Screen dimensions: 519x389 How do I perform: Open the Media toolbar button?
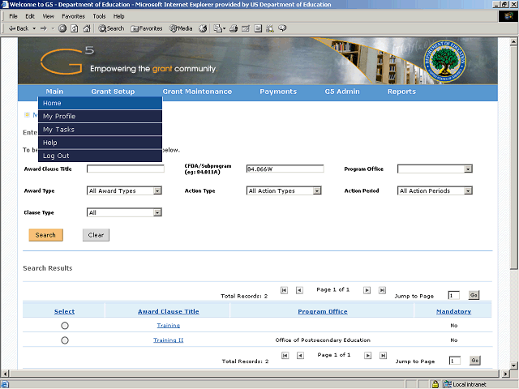click(181, 28)
